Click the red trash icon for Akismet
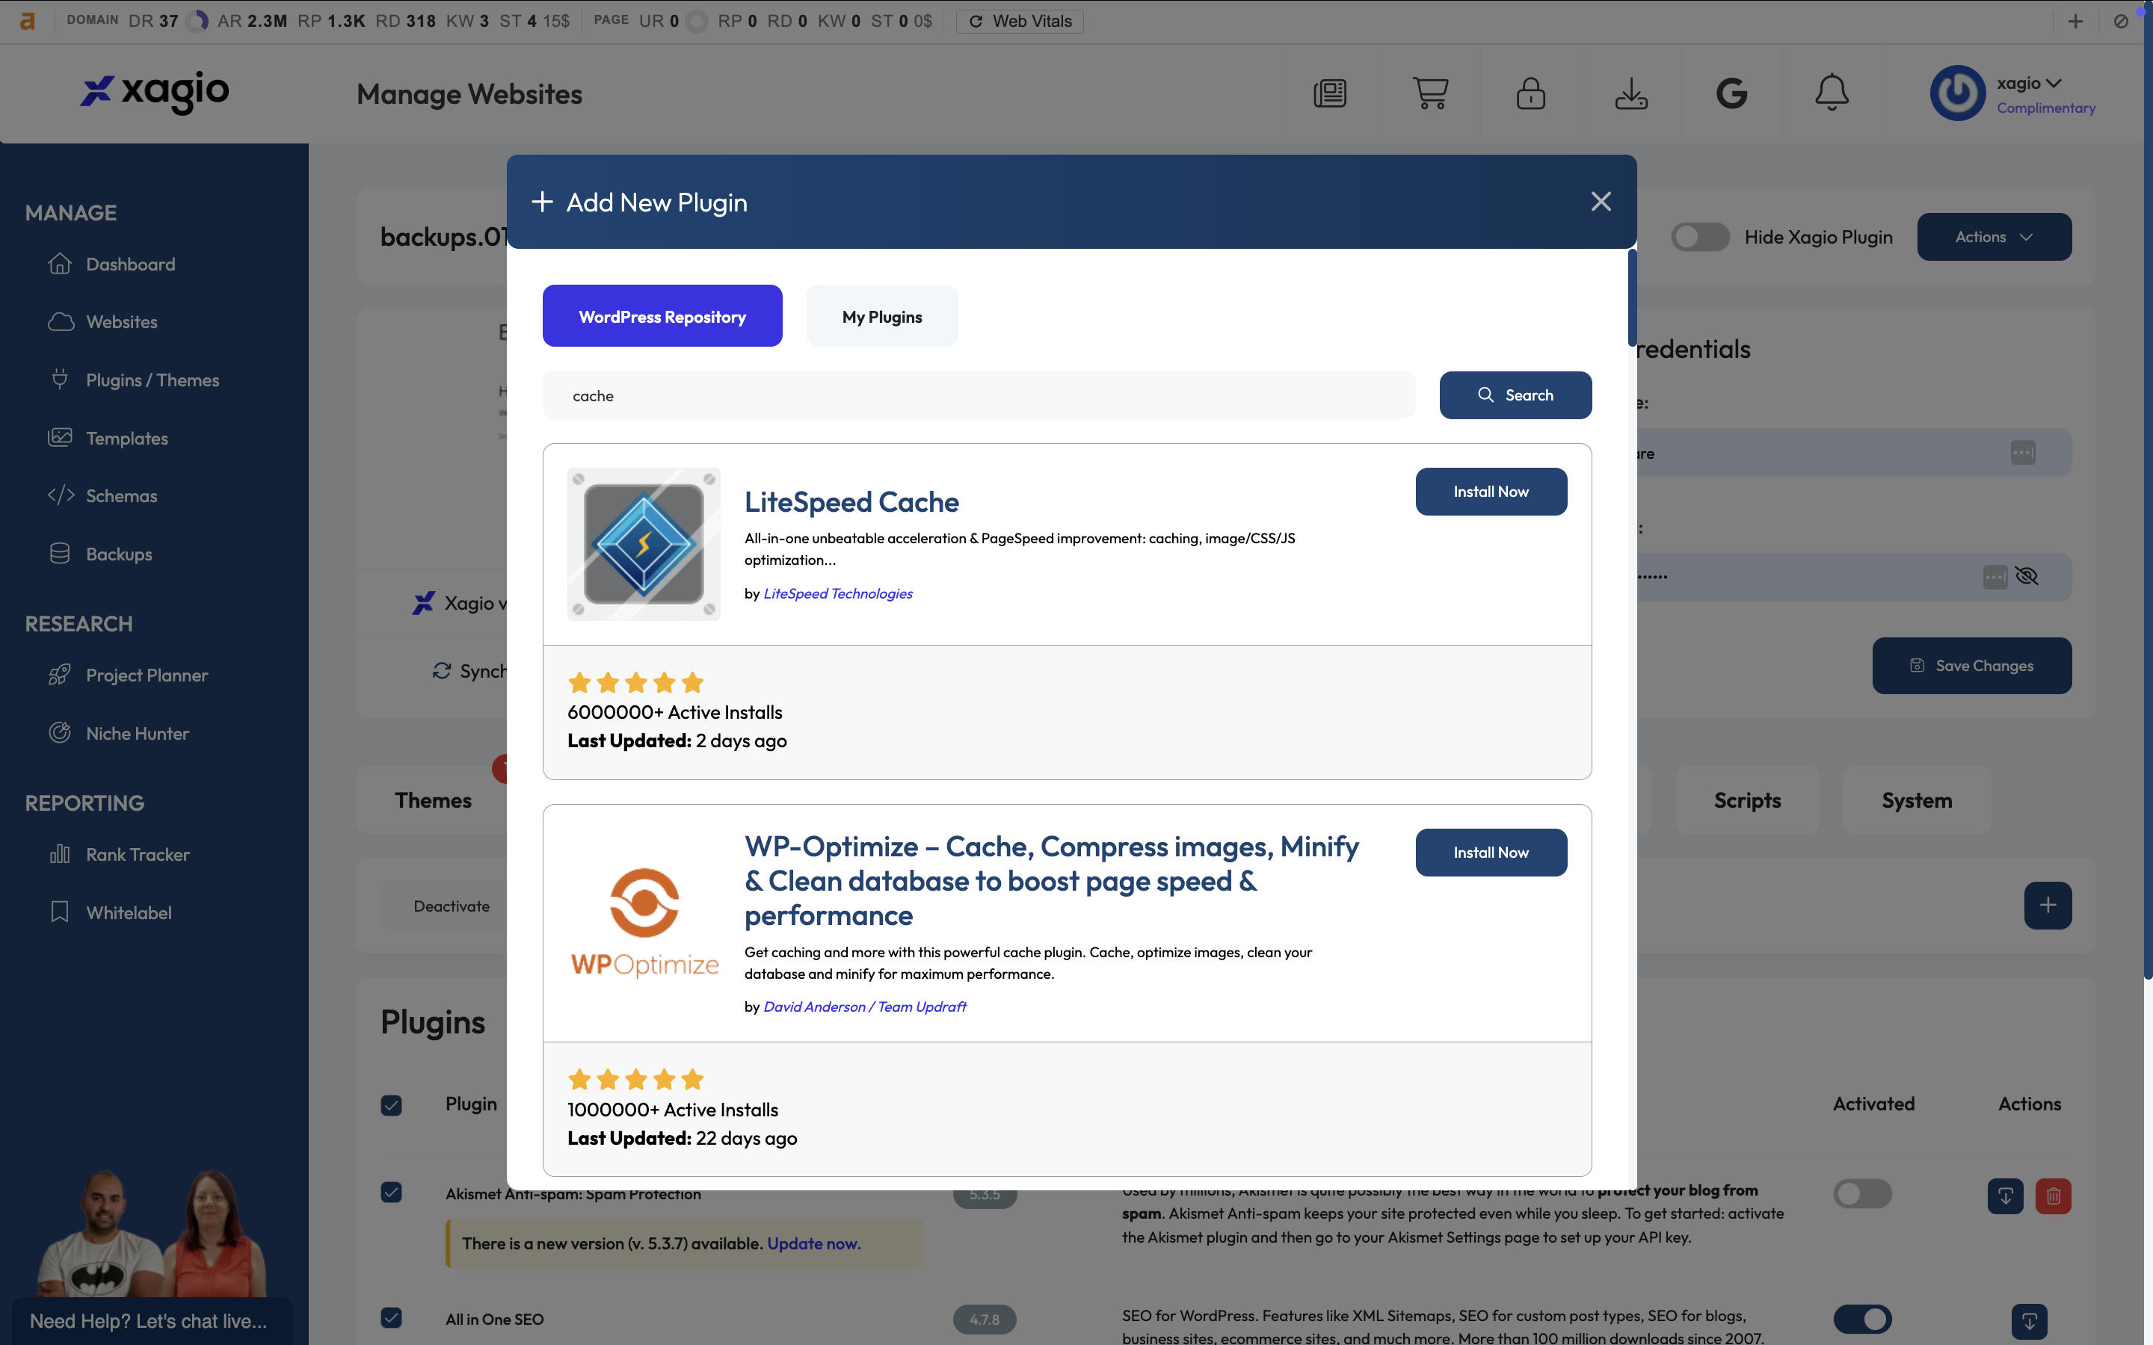The width and height of the screenshot is (2153, 1345). tap(2054, 1196)
